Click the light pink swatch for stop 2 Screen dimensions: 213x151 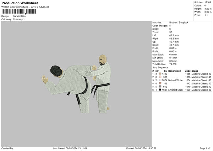[160, 77]
